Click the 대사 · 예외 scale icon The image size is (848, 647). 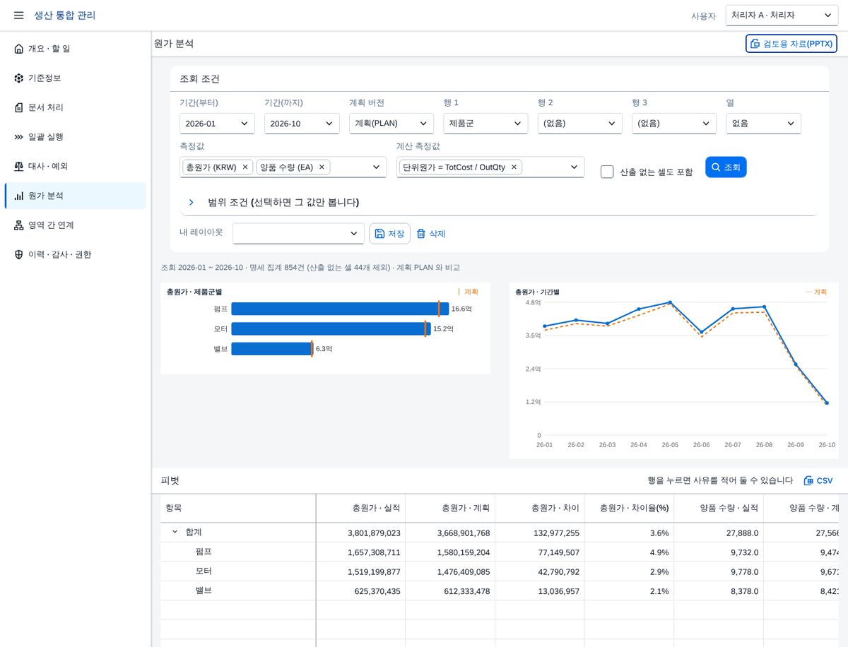coord(18,166)
